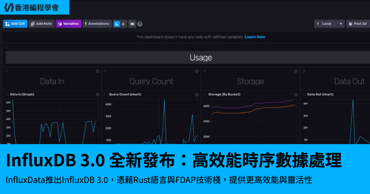Open the Annotations button
The height and width of the screenshot is (194, 370).
[x=97, y=24]
